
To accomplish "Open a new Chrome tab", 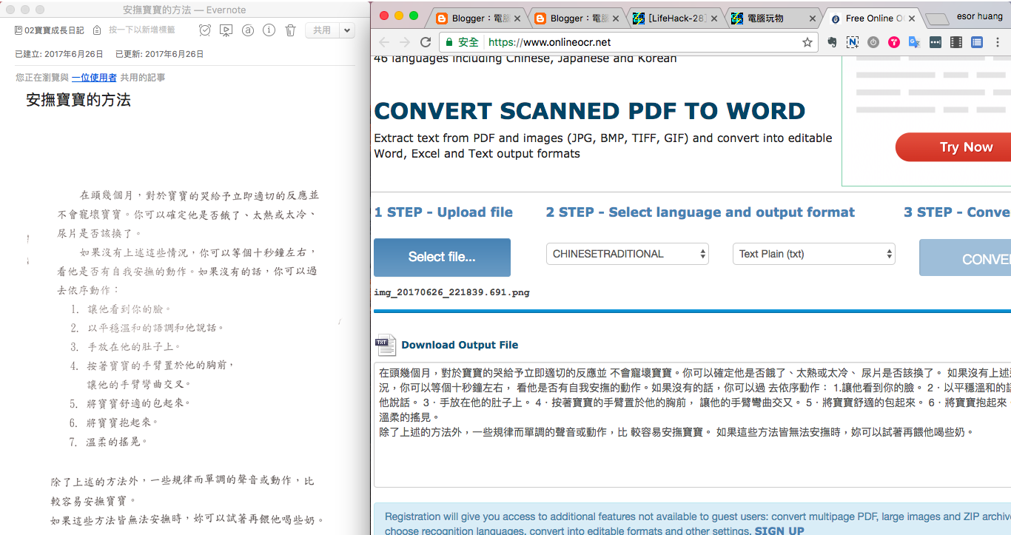I will pos(937,19).
